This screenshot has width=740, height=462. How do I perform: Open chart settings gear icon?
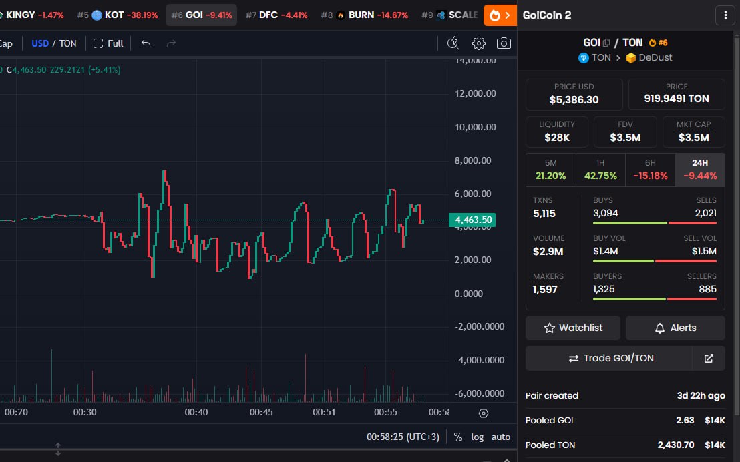478,43
